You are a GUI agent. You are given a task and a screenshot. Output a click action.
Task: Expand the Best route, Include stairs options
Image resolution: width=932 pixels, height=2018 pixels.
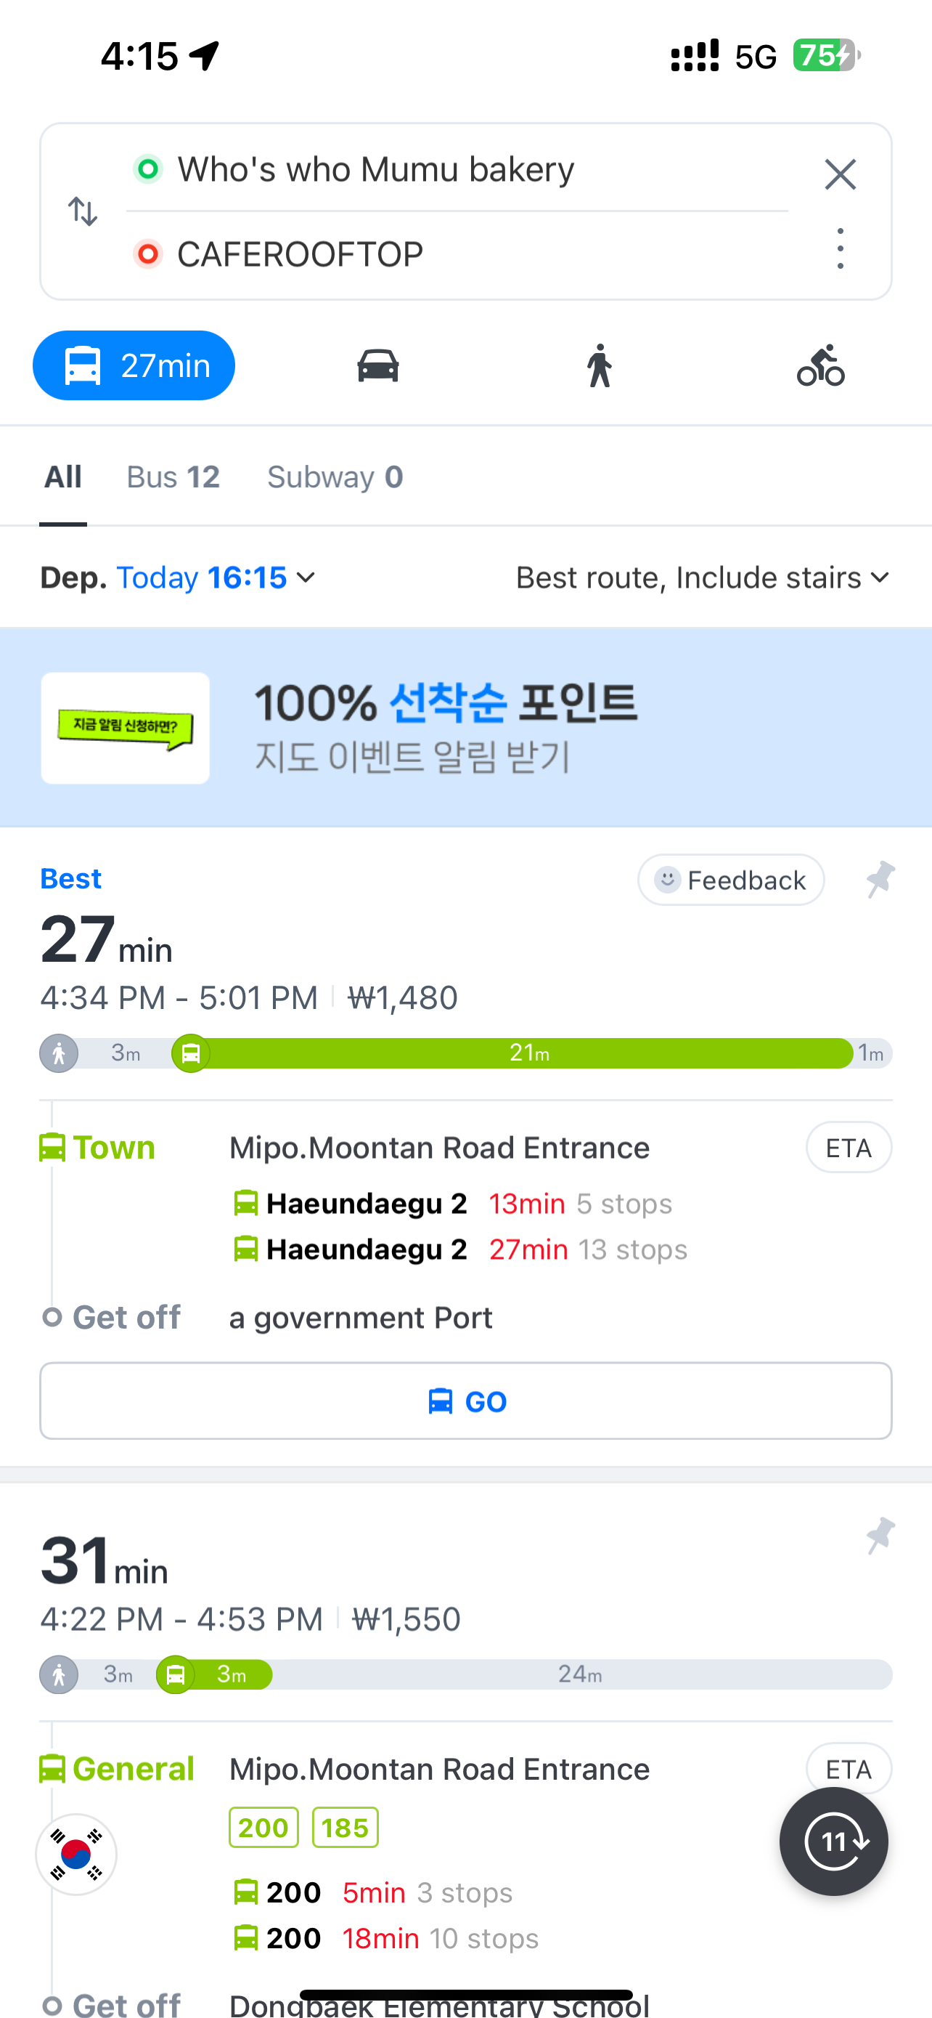(703, 578)
